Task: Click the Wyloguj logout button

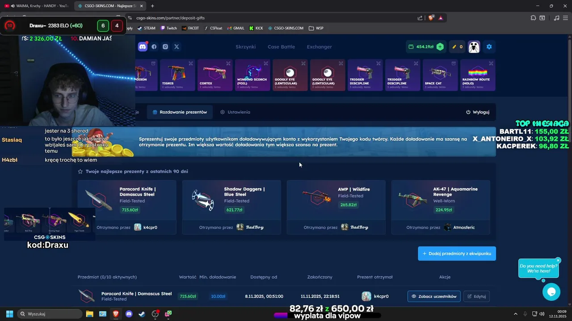Action: [x=478, y=112]
